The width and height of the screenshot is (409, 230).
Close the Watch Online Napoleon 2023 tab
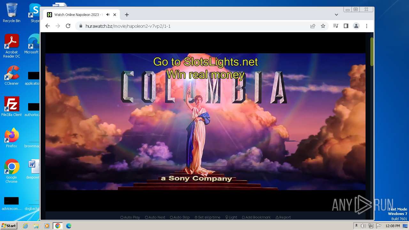click(115, 15)
